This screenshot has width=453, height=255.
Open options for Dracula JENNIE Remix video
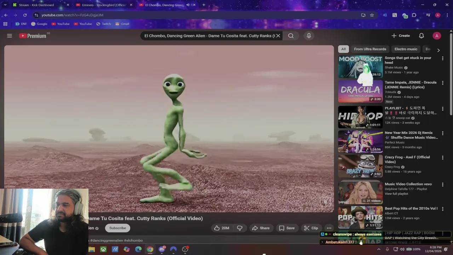(442, 83)
